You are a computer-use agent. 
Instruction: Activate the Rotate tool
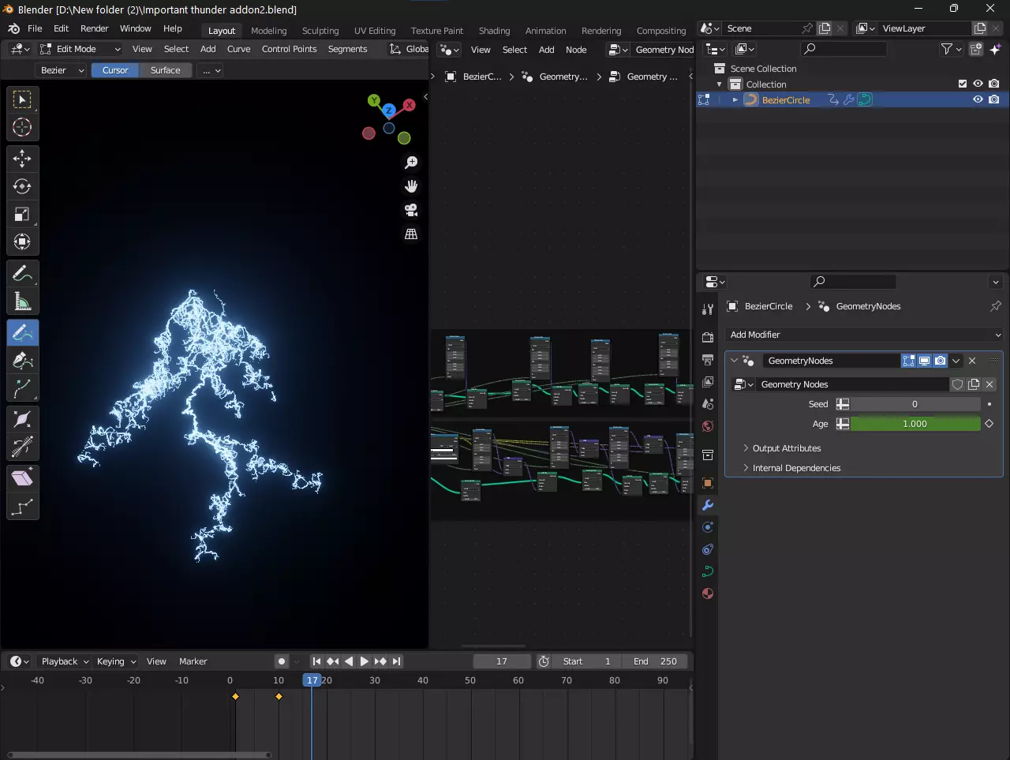(22, 186)
